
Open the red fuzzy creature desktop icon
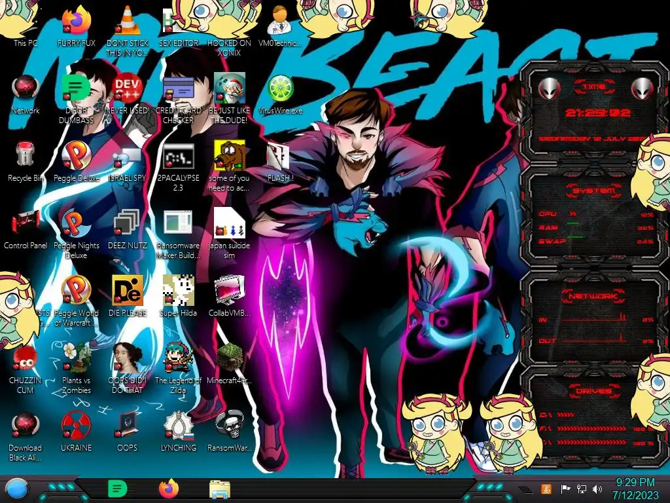[26, 369]
